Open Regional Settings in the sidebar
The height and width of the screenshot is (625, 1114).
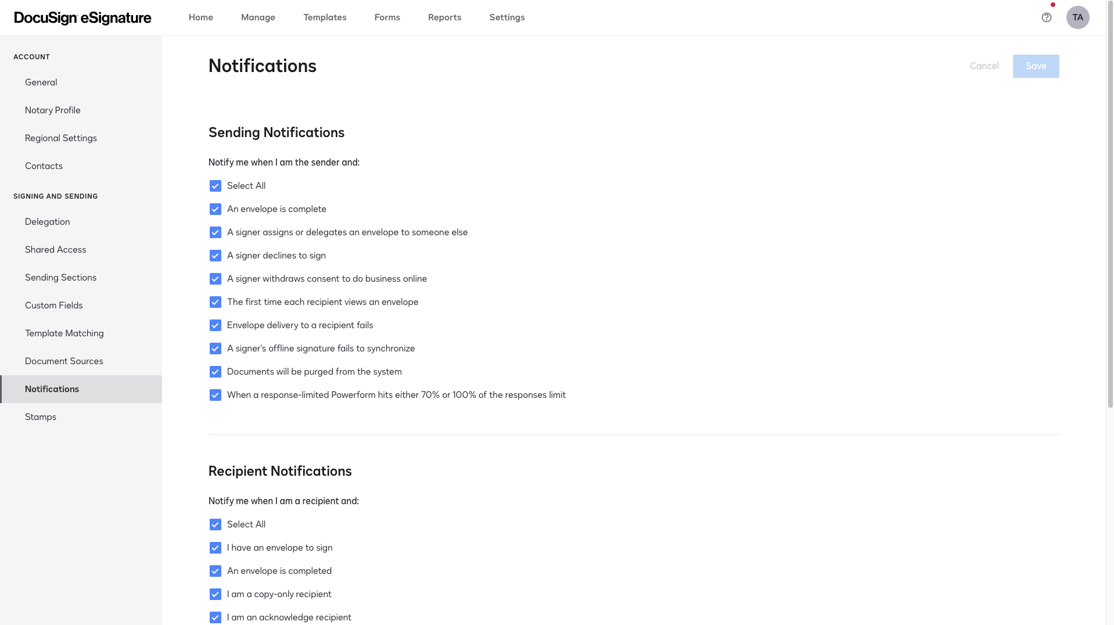61,138
